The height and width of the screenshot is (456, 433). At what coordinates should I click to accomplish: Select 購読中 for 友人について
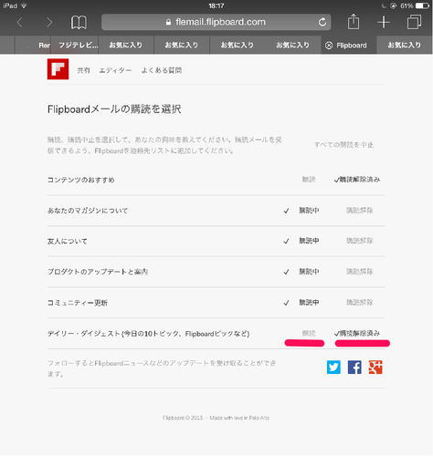coord(309,241)
